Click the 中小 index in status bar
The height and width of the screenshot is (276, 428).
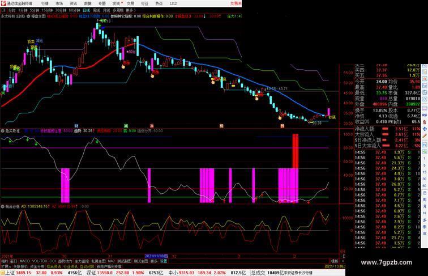coord(173,273)
